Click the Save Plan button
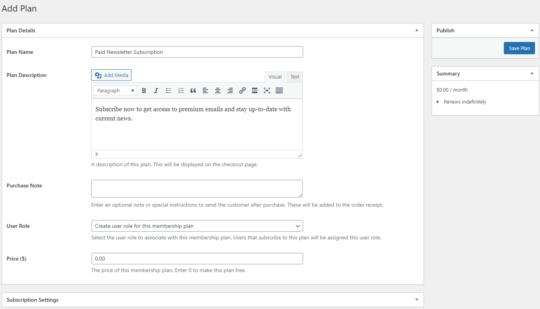Image resolution: width=540 pixels, height=309 pixels. click(x=519, y=48)
